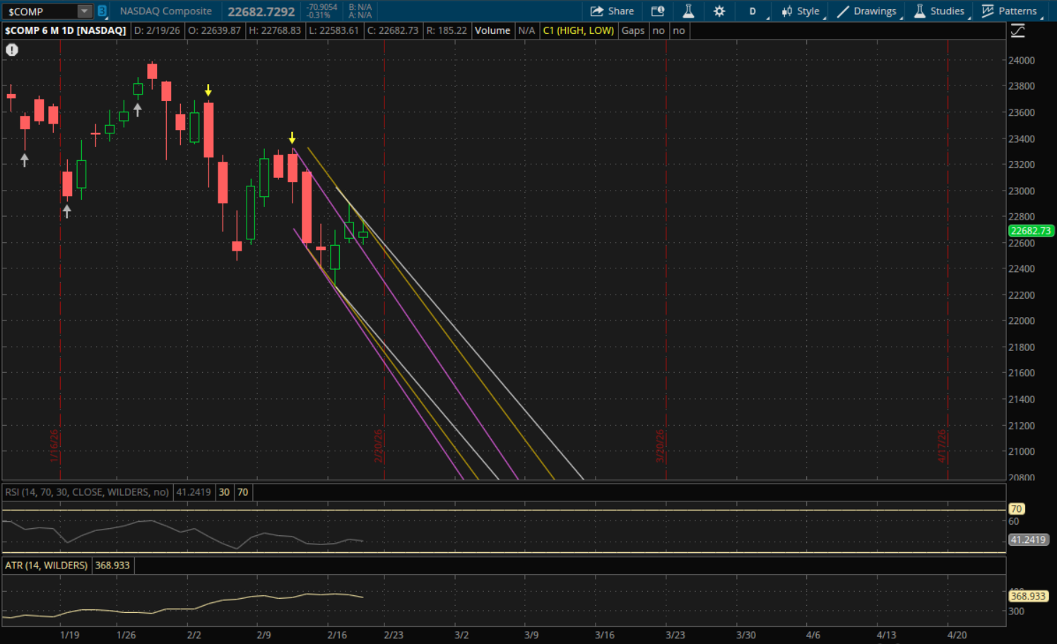Click the ATR (14, WILDERS) study label
This screenshot has height=644, width=1057.
point(47,566)
